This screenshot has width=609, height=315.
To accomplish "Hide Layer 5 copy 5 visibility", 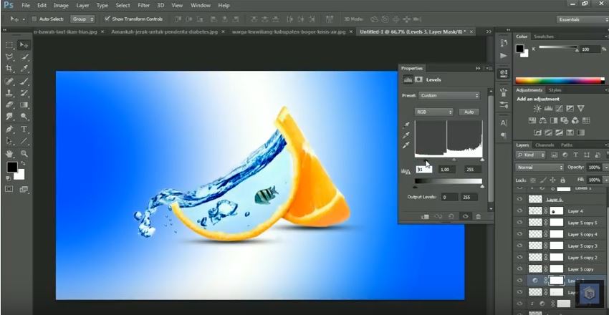I will pyautogui.click(x=519, y=223).
